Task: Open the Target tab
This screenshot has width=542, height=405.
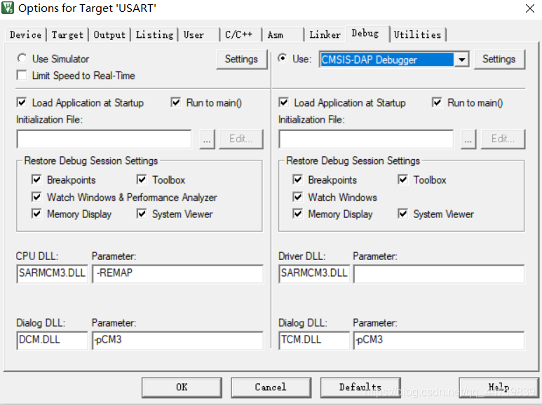Action: [67, 34]
